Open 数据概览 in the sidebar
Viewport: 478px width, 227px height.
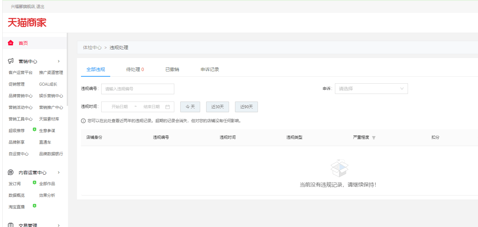pyautogui.click(x=17, y=195)
